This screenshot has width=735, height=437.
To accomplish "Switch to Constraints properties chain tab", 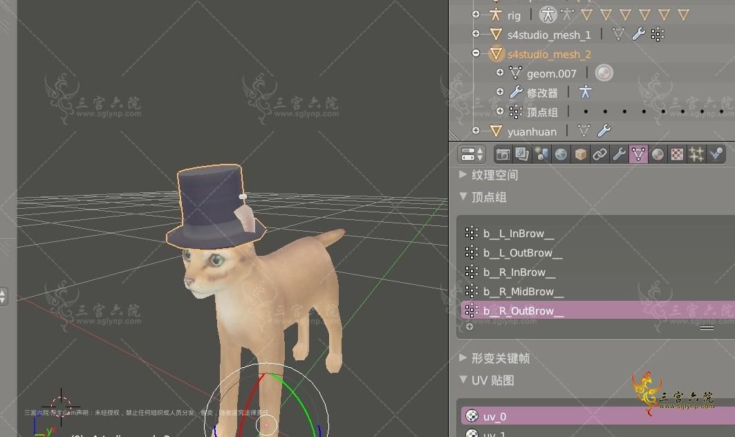I will [599, 154].
